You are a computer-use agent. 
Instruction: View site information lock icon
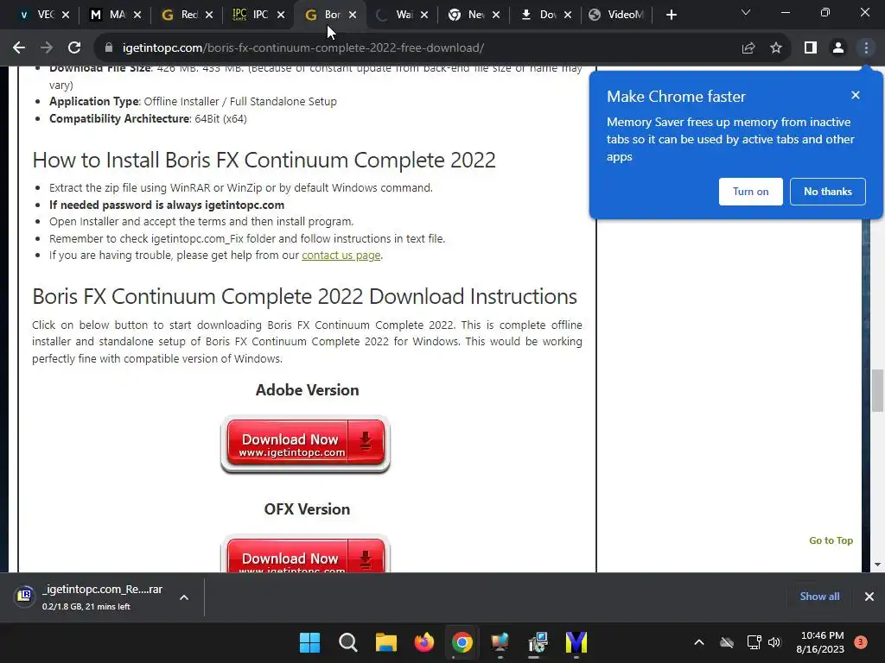[x=109, y=48]
